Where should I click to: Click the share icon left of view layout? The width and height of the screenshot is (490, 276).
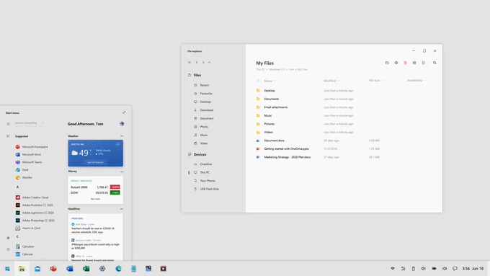click(414, 63)
